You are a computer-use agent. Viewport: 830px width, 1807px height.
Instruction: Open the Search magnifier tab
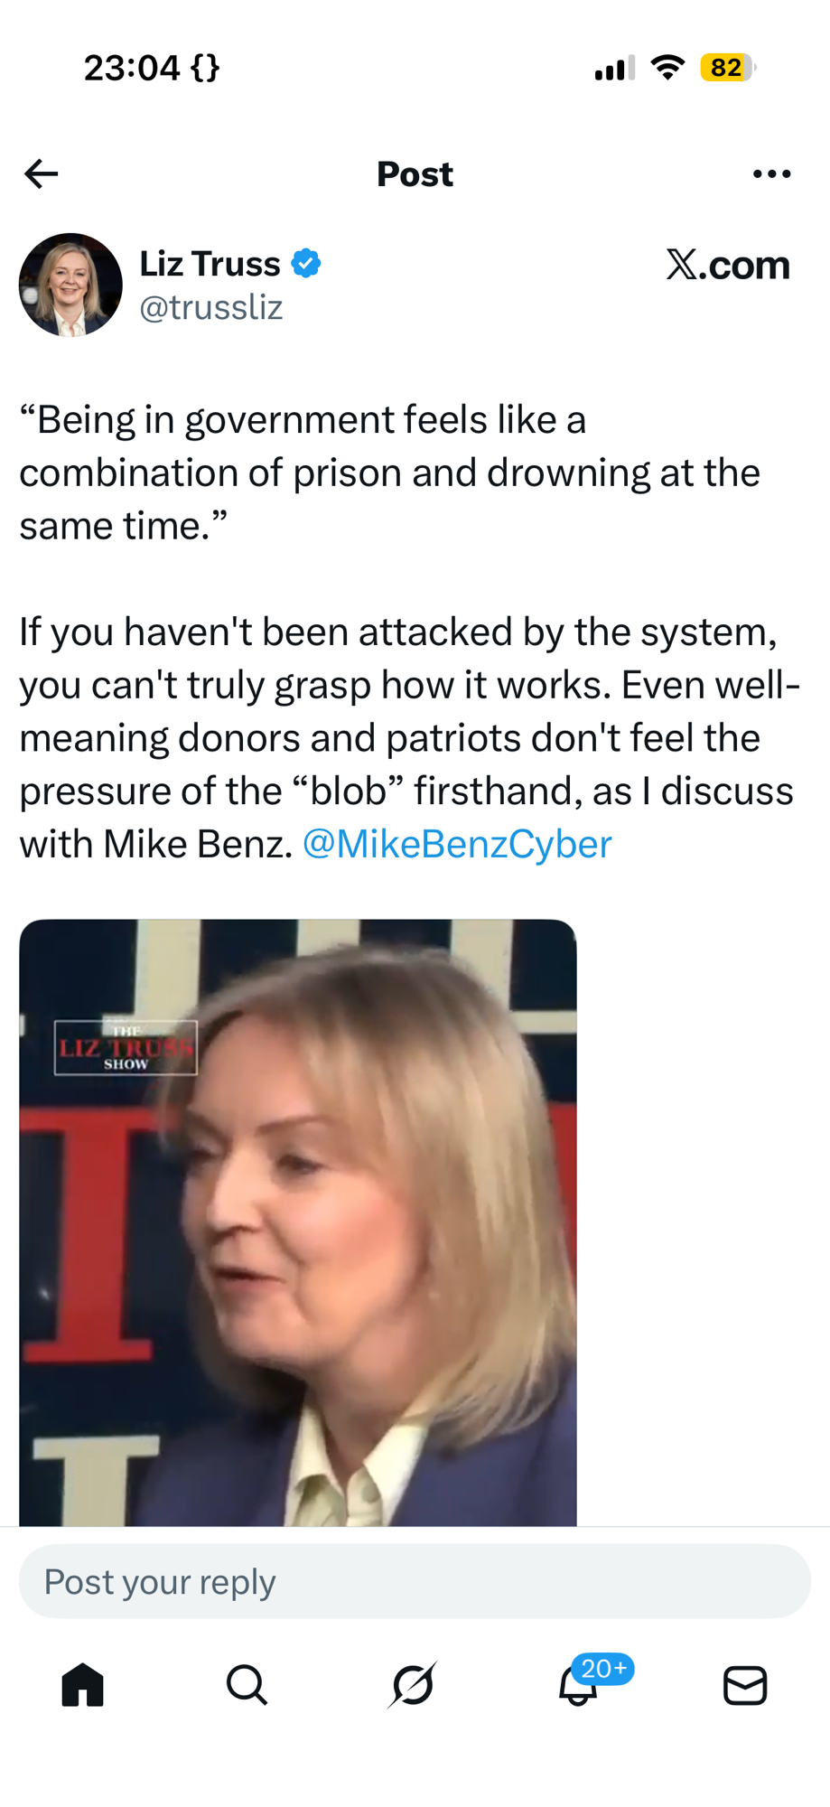(x=247, y=1685)
